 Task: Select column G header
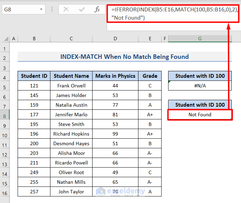200,39
